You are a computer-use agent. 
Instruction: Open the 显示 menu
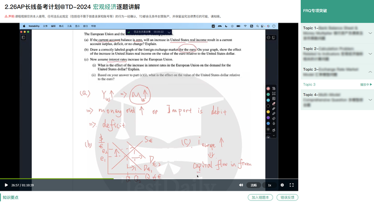pos(77,26)
